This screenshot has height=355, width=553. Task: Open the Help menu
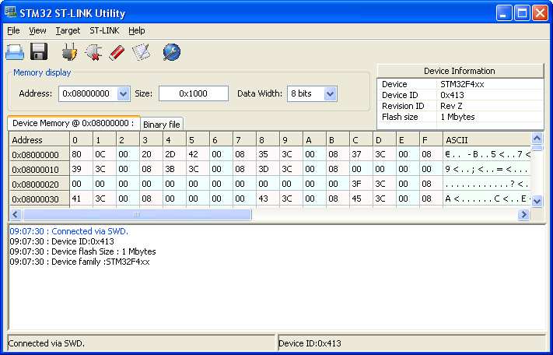pos(136,30)
